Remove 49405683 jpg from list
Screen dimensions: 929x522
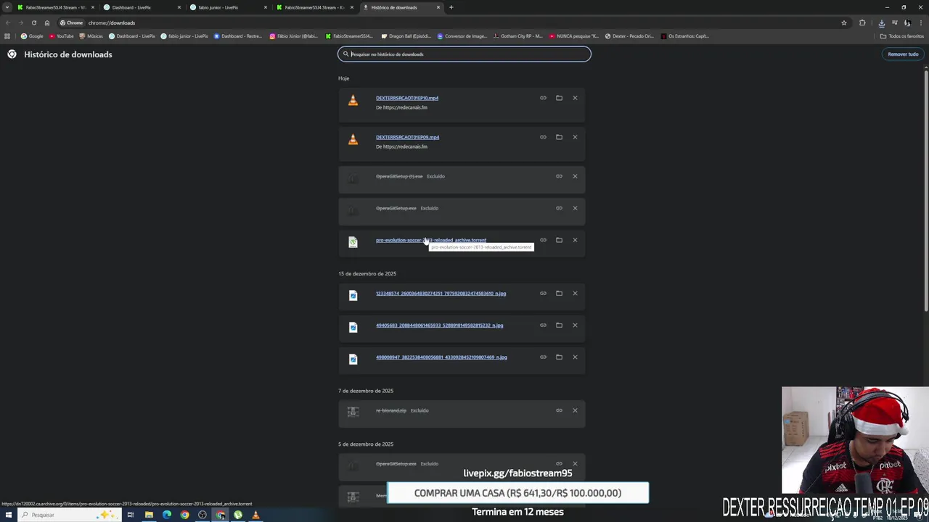(575, 326)
